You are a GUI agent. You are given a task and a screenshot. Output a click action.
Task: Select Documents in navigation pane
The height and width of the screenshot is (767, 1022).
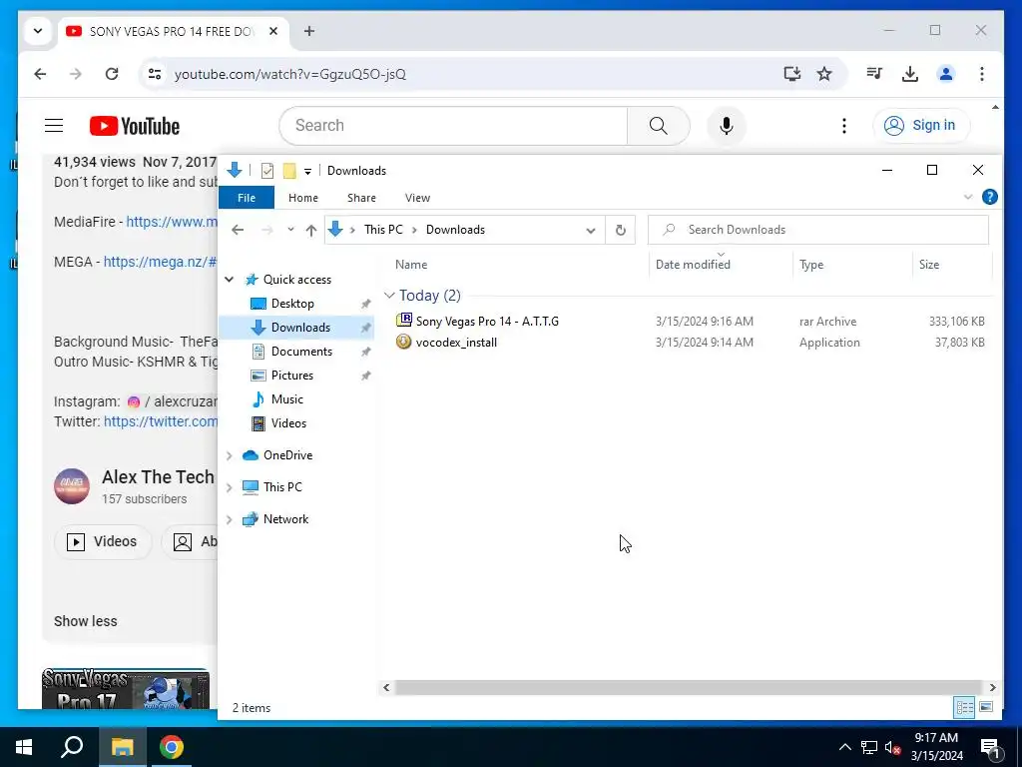click(301, 352)
